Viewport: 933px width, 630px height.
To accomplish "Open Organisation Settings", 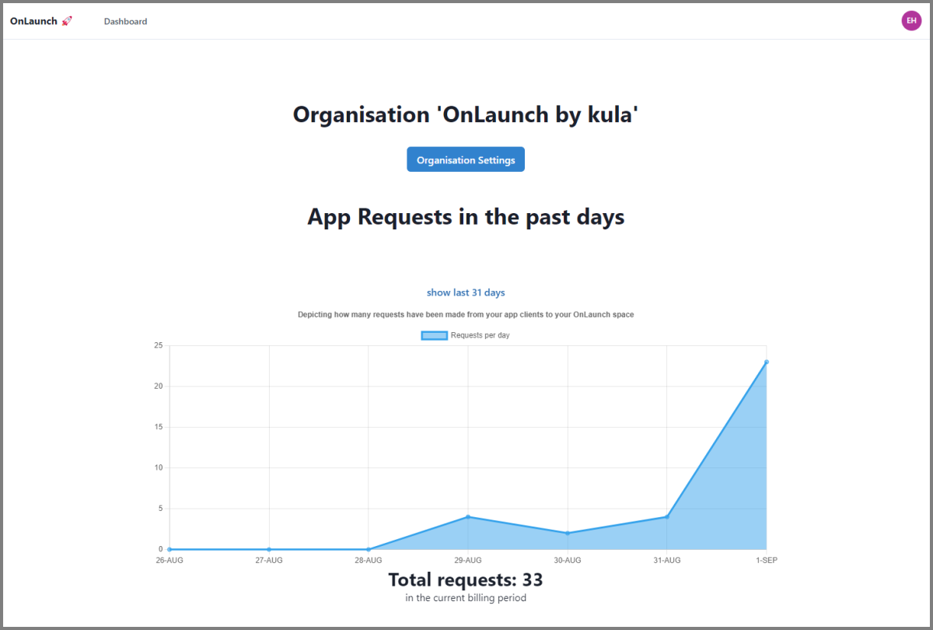I will click(x=466, y=159).
